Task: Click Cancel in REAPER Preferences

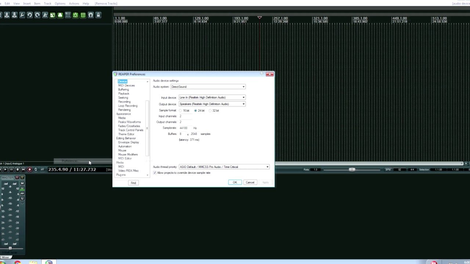Action: 250,183
